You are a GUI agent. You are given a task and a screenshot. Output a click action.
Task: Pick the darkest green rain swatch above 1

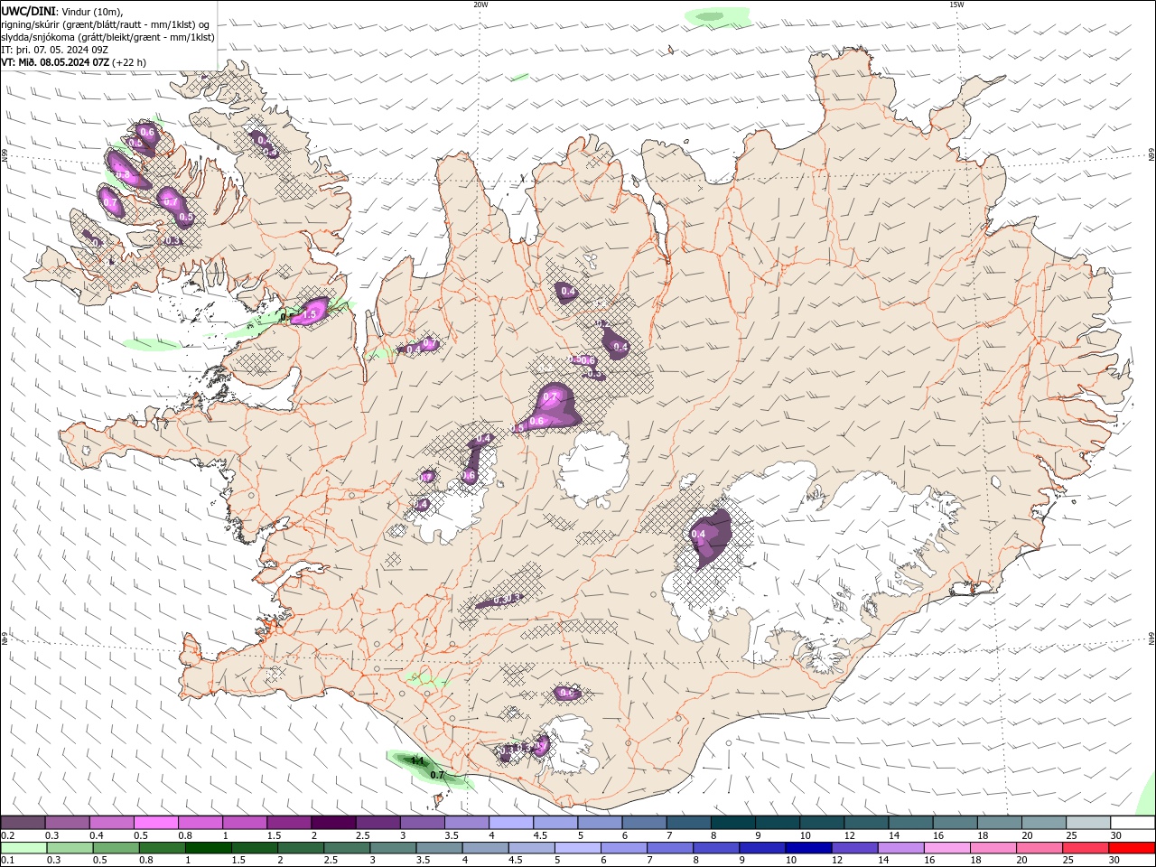coord(208,848)
